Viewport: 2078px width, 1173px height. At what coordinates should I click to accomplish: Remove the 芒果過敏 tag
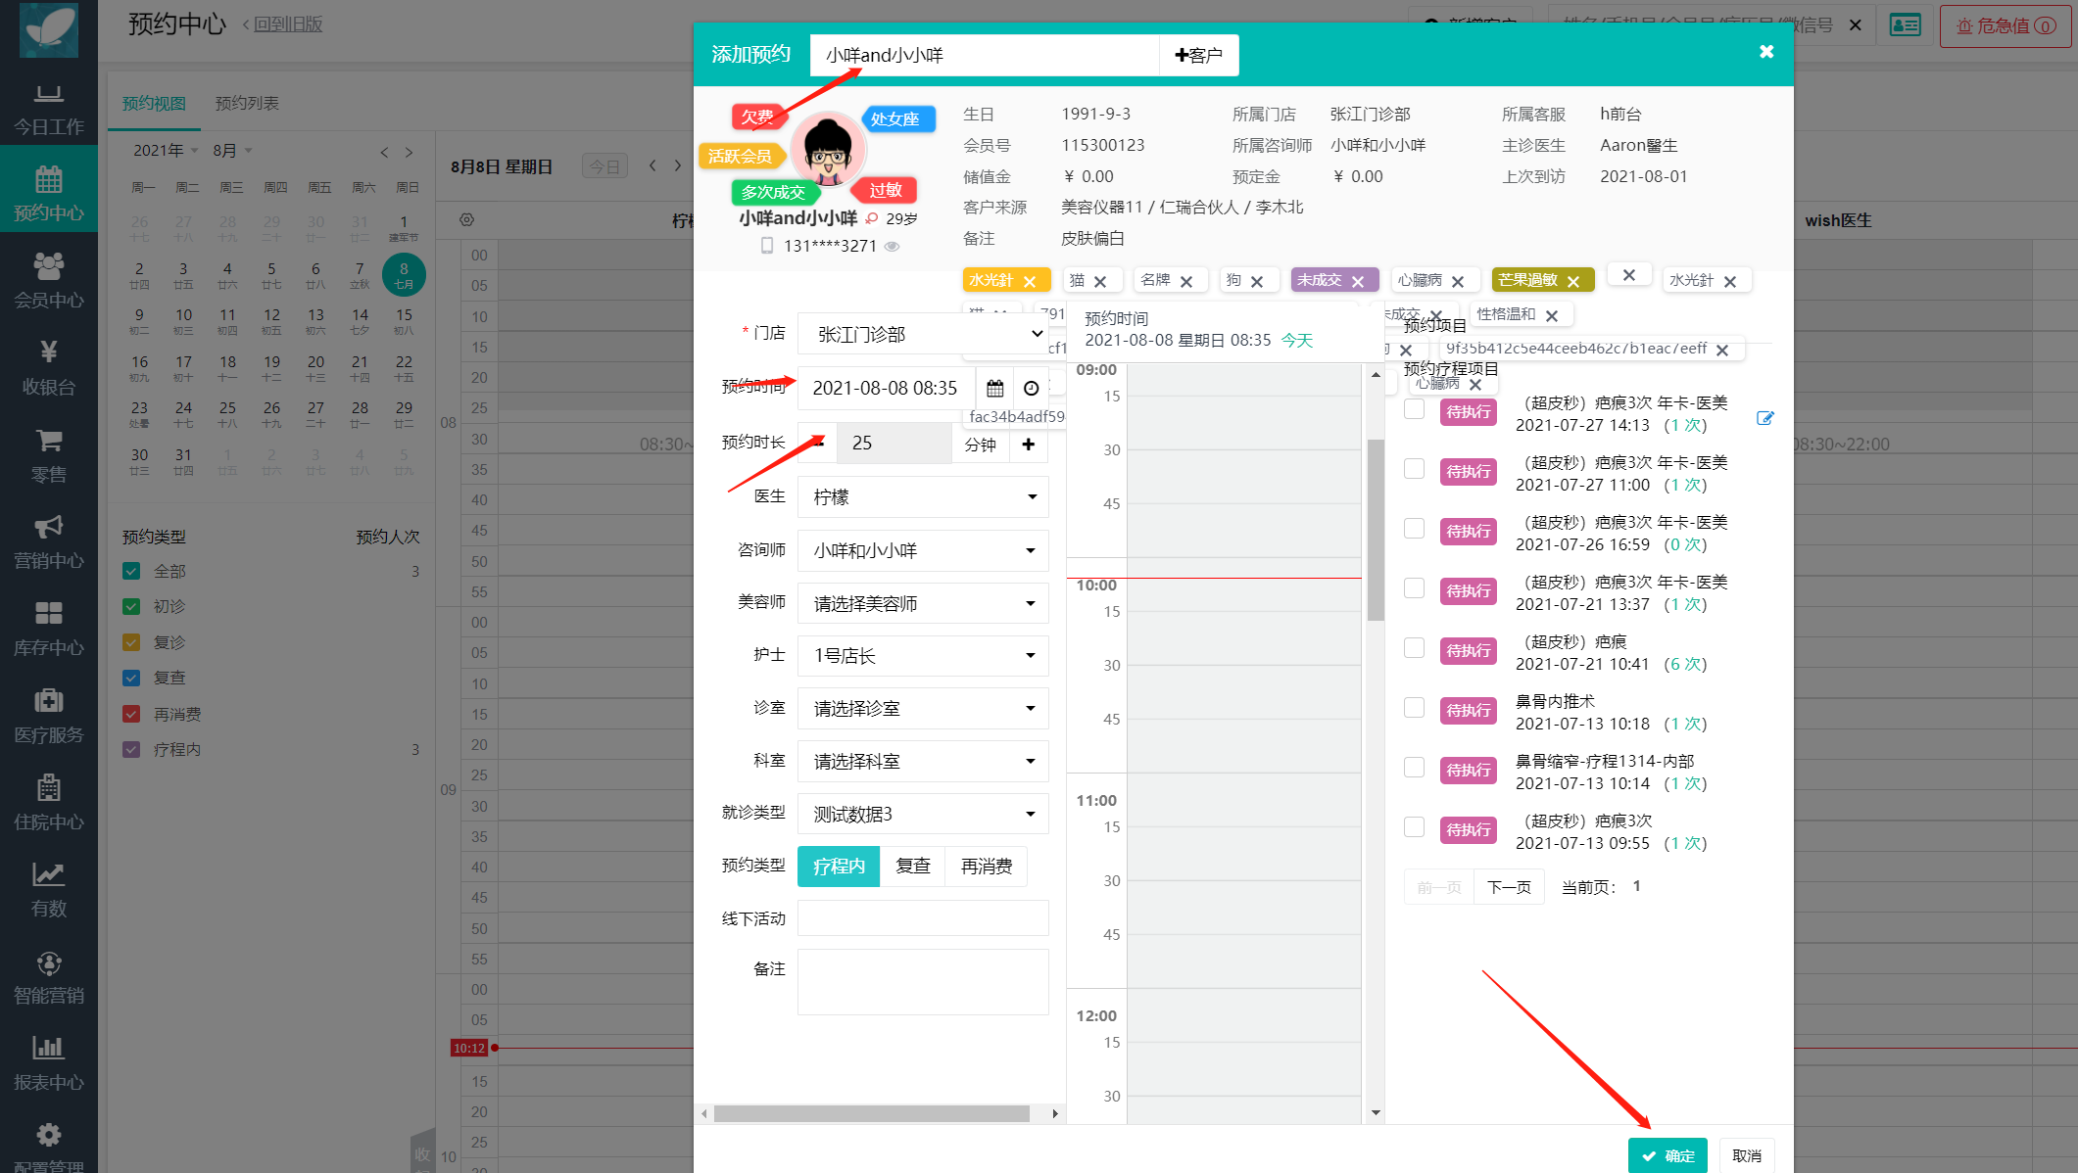[1572, 282]
